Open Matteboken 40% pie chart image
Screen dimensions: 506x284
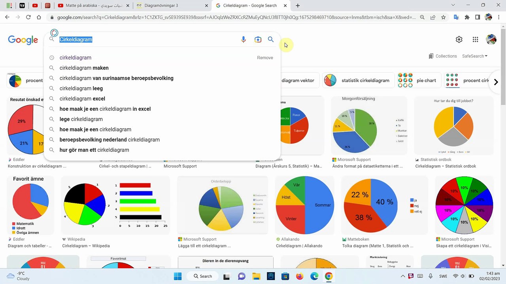(384, 206)
